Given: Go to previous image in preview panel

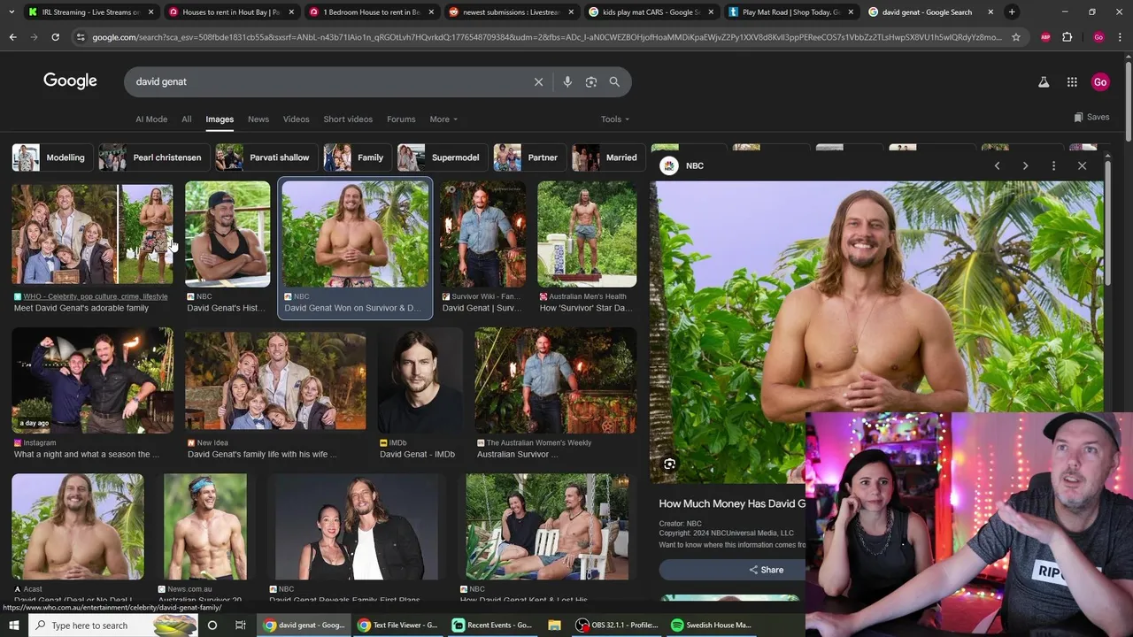Looking at the screenshot, I should point(997,165).
